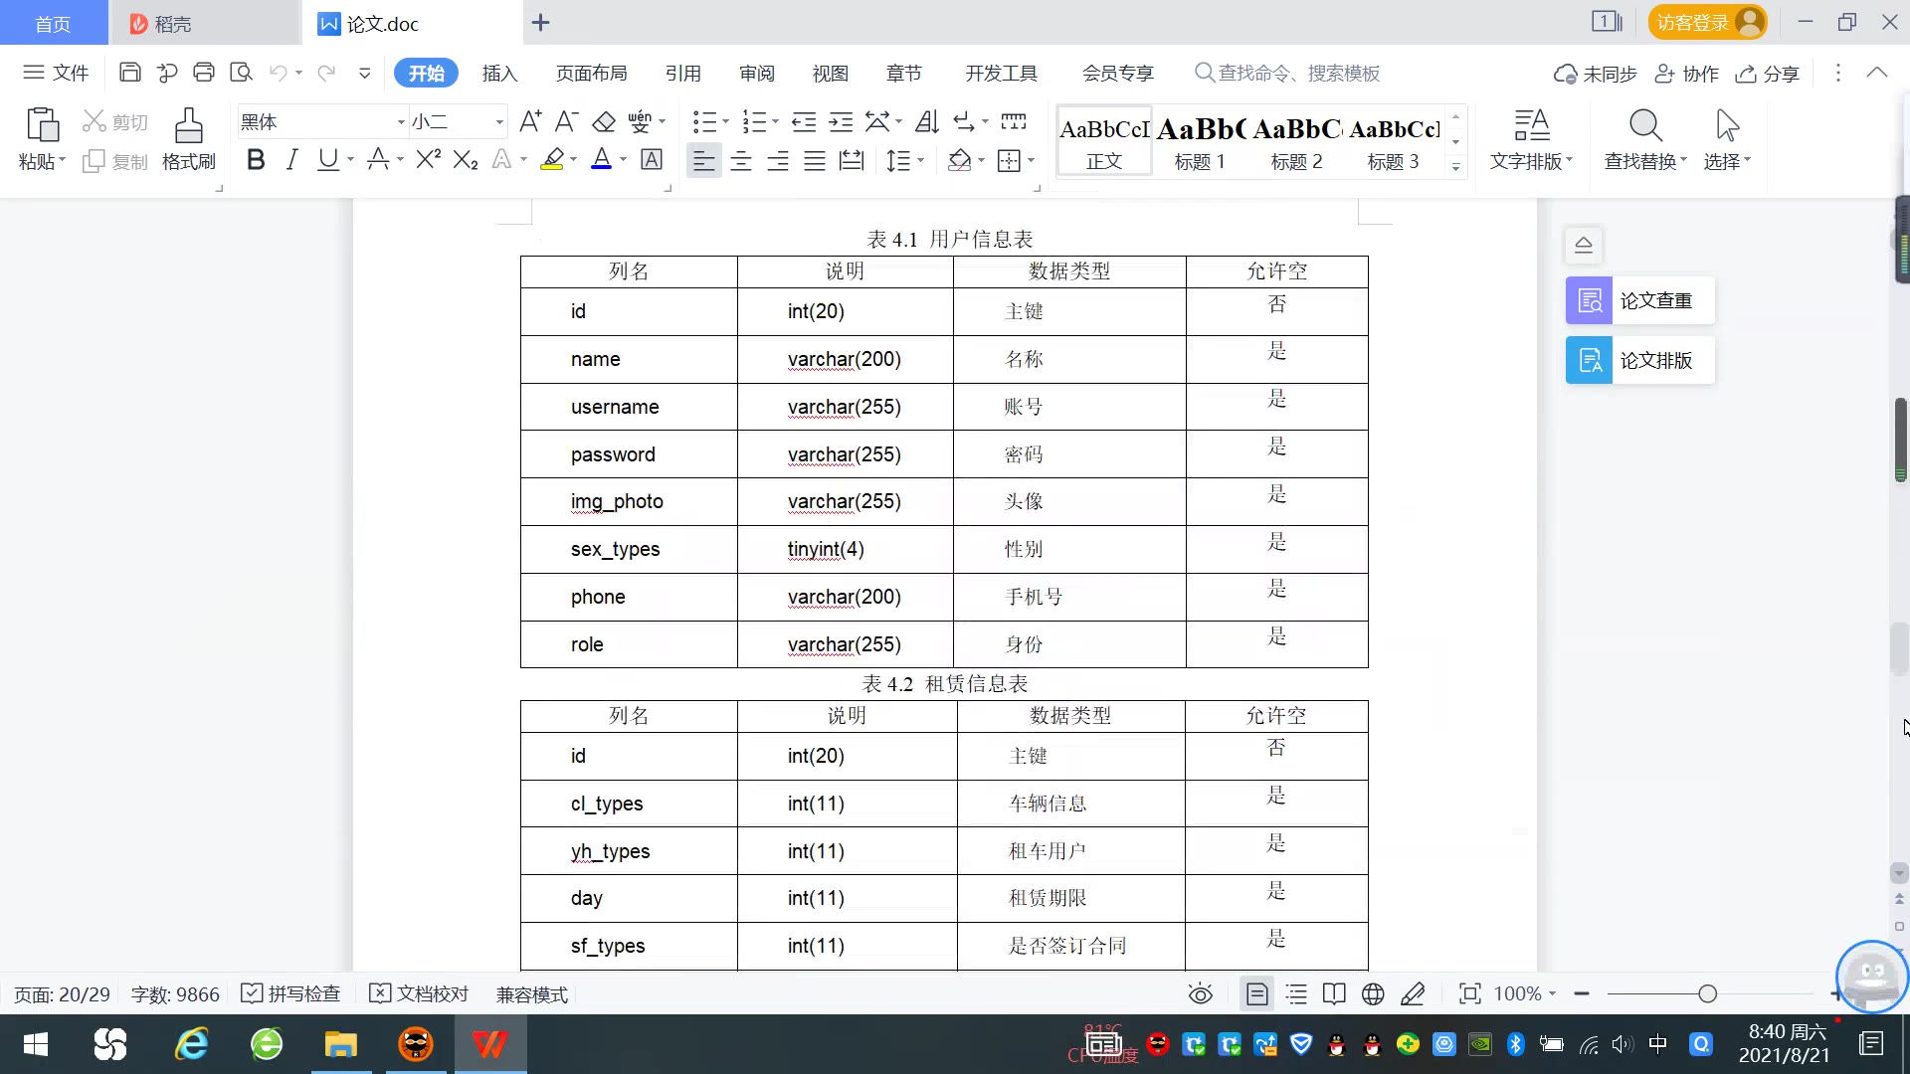Switch to the 引用 ribbon tab
This screenshot has width=1910, height=1074.
tap(683, 73)
